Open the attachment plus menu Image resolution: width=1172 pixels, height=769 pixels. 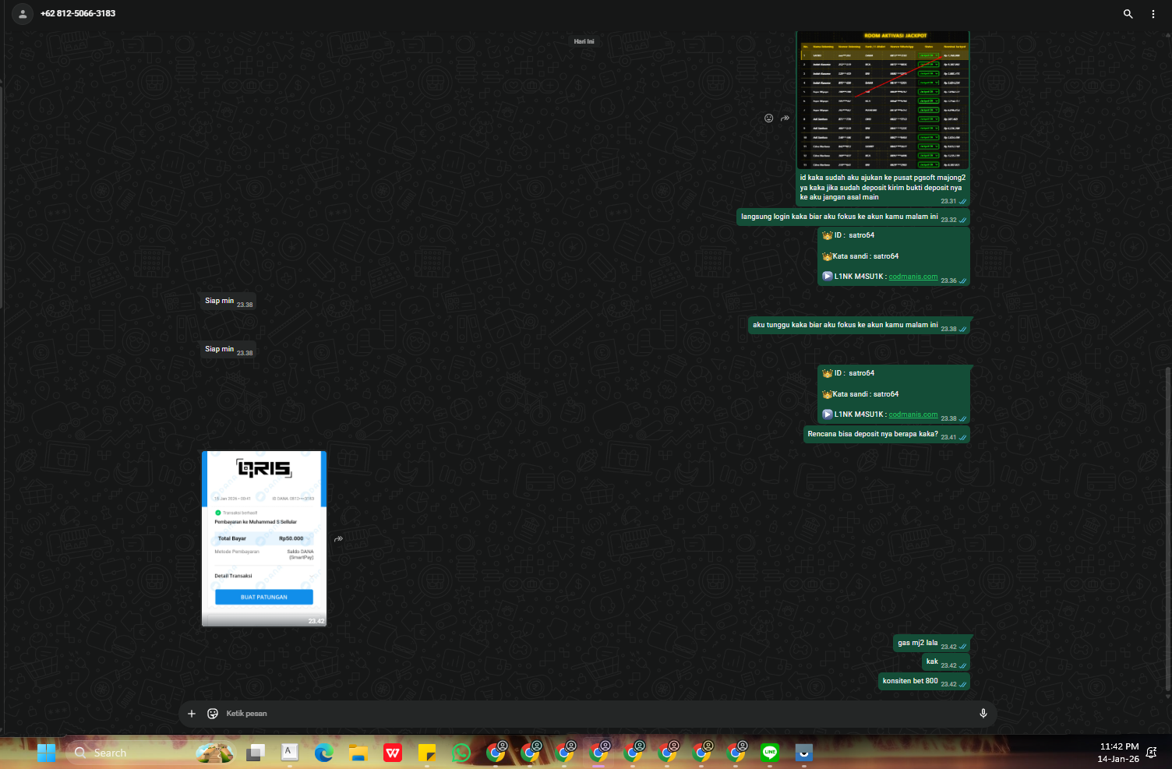[x=192, y=714]
